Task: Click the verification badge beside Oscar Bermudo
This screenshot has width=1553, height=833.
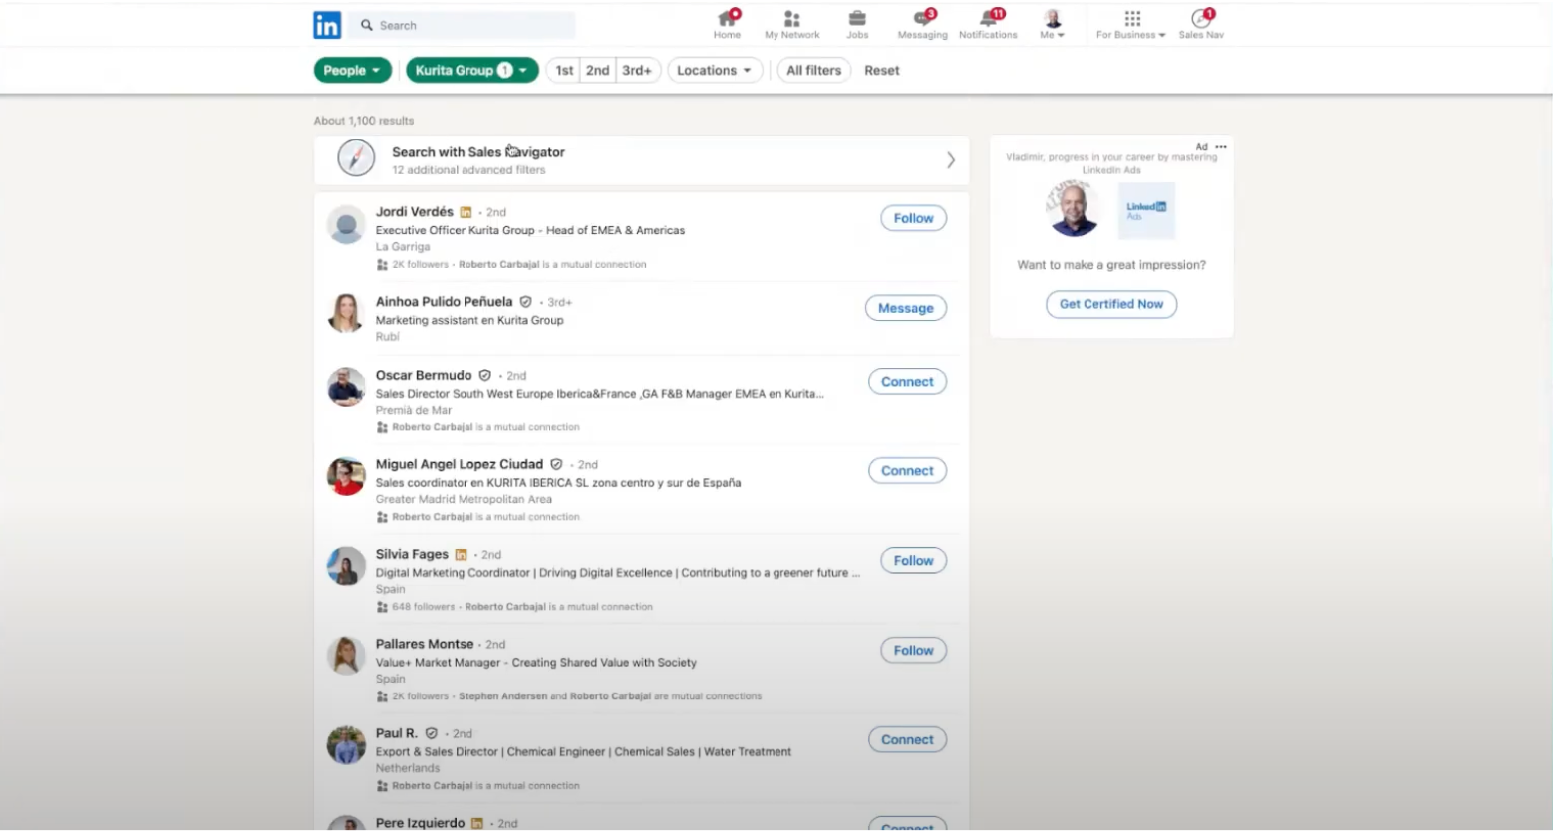Action: (484, 376)
